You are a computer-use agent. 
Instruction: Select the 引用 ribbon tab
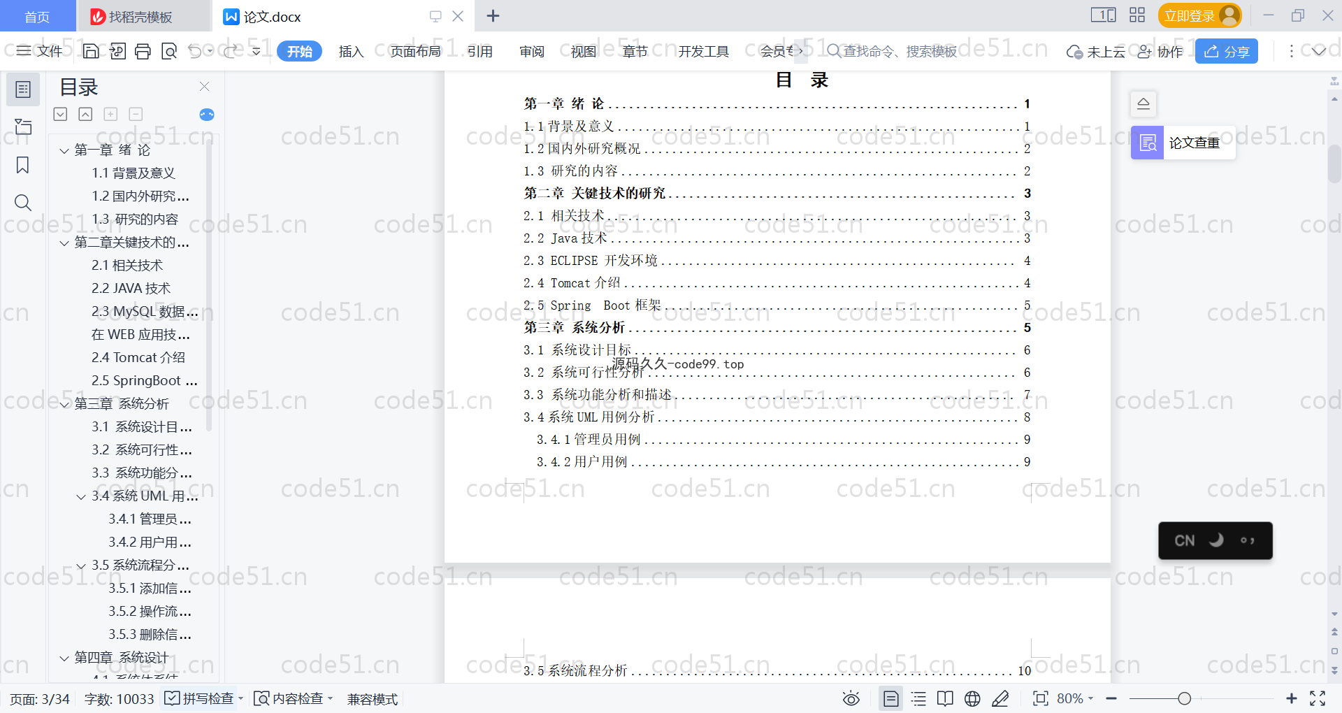tap(480, 51)
